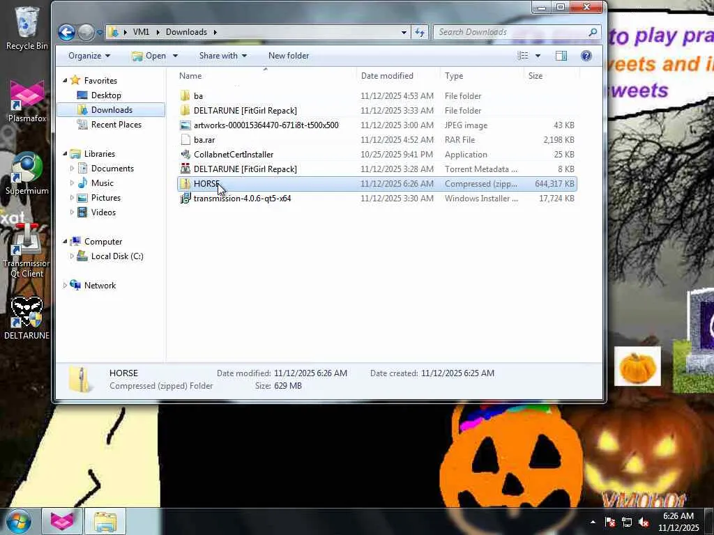This screenshot has width=714, height=535.
Task: Expand the Pictures library node
Action: click(x=72, y=198)
